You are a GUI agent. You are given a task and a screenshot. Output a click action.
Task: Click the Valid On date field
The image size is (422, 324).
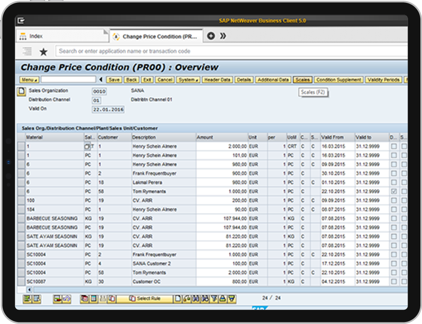click(x=108, y=109)
